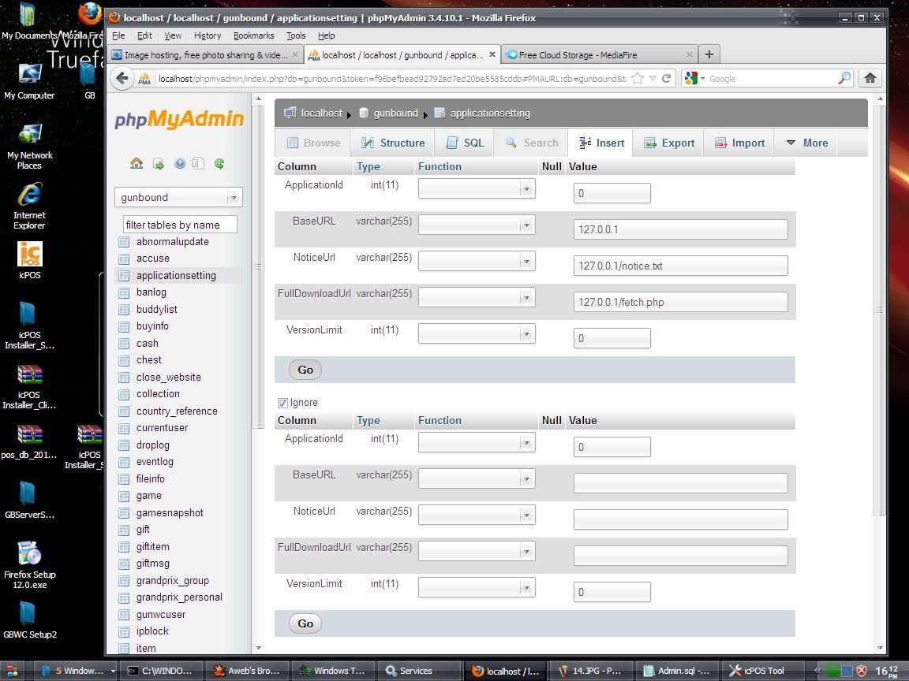Image resolution: width=909 pixels, height=681 pixels.
Task: Click the Home icon in phpMyAdmin sidebar
Action: click(137, 164)
